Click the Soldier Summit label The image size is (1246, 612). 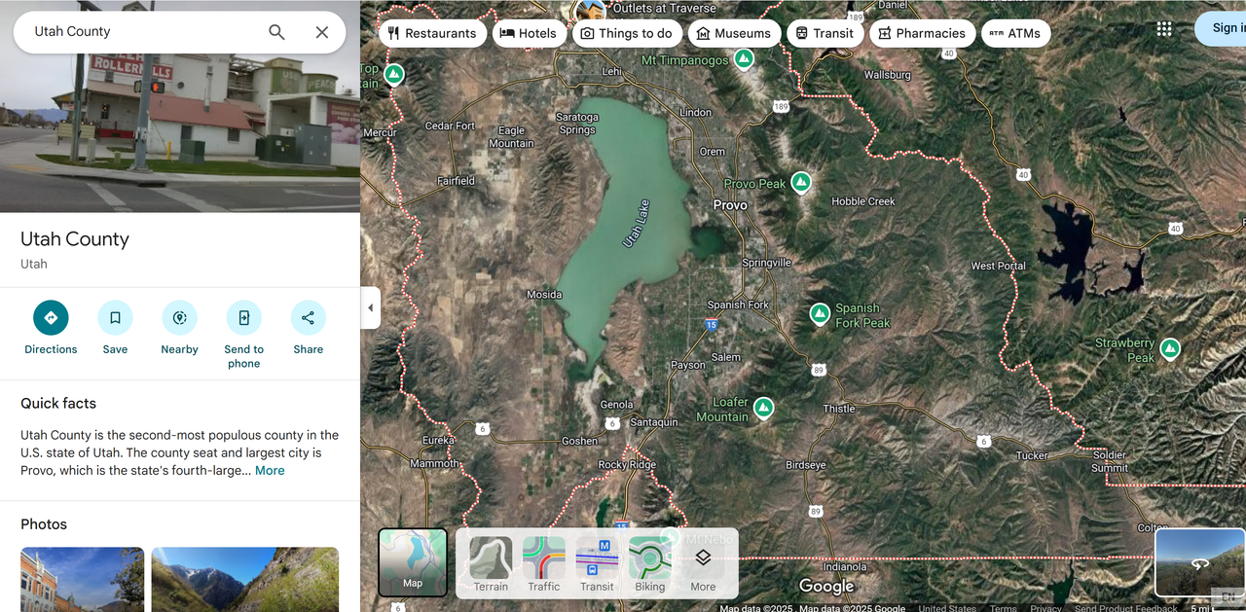(x=1110, y=461)
